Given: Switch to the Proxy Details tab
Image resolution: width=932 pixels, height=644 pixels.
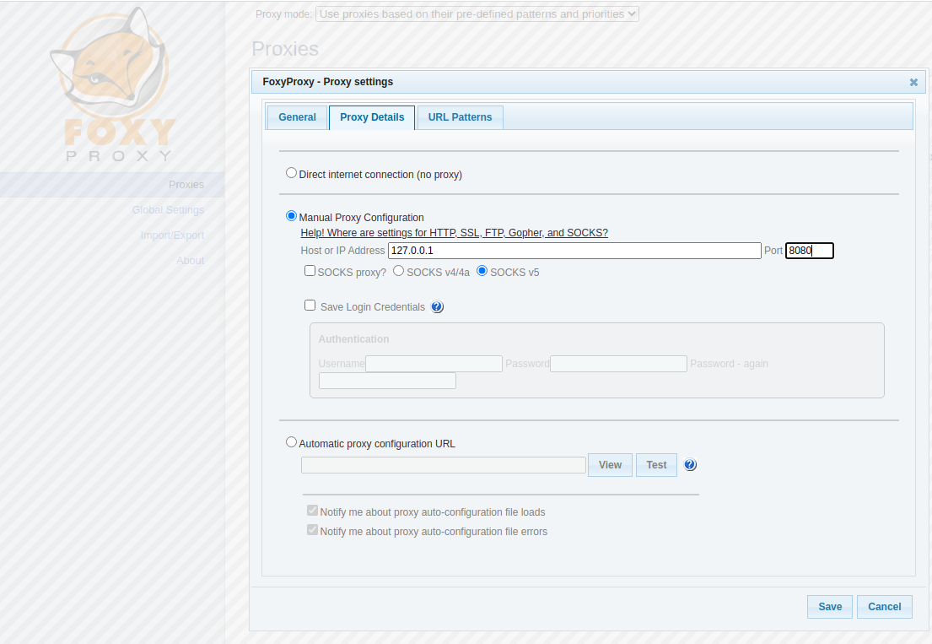Looking at the screenshot, I should pyautogui.click(x=372, y=117).
